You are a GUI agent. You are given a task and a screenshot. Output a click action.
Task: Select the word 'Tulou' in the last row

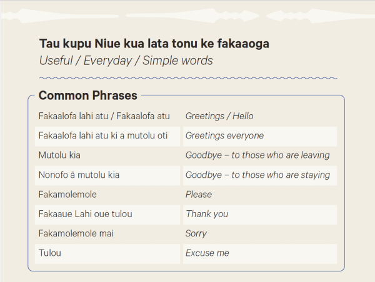coord(50,253)
